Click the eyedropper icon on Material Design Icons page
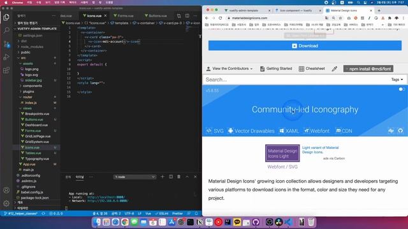 [335, 69]
